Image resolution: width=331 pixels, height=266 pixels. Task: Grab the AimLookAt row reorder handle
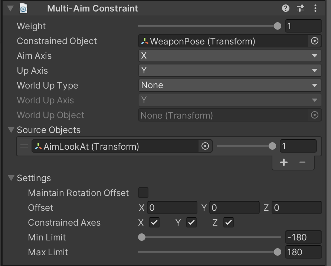pyautogui.click(x=24, y=146)
